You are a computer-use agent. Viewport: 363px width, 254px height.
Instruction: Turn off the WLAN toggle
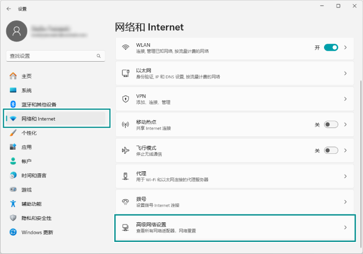click(x=331, y=47)
